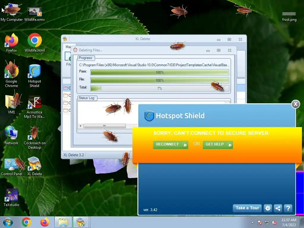Open VM1 folder on desktop
This screenshot has width=304, height=228.
pyautogui.click(x=12, y=104)
